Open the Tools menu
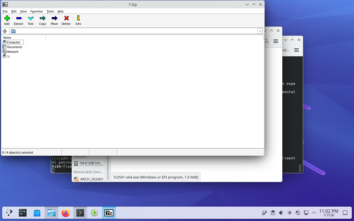The image size is (354, 221). [x=50, y=11]
